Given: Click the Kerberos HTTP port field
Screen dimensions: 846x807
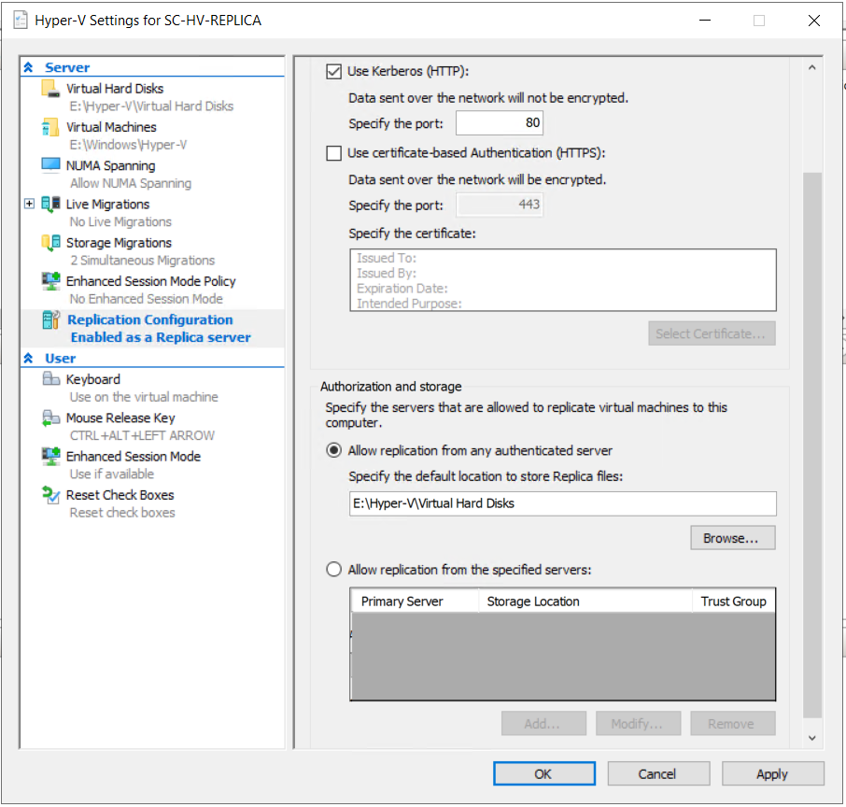Looking at the screenshot, I should [499, 123].
